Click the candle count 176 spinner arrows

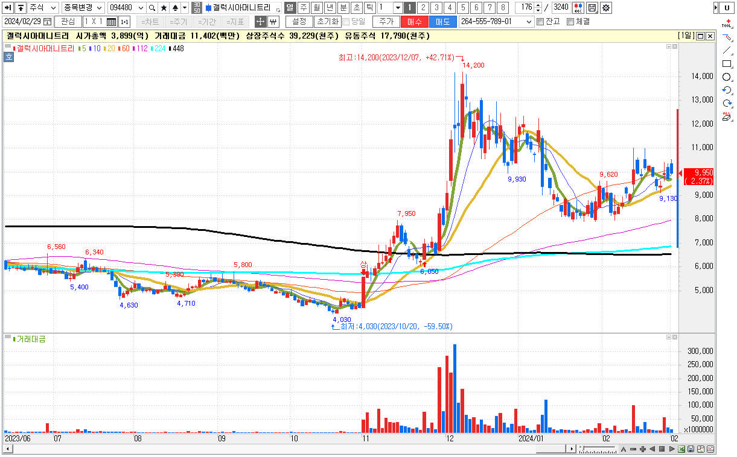537,8
